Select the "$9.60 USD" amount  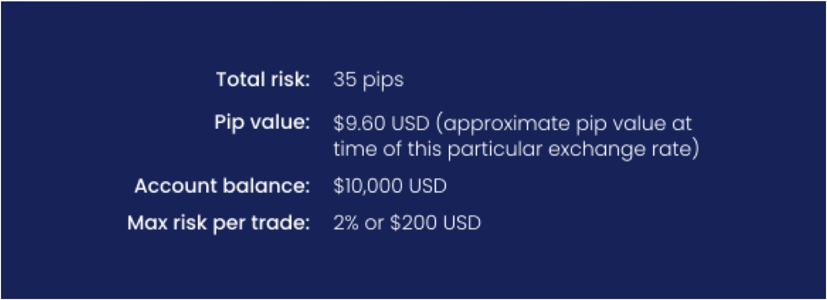381,123
